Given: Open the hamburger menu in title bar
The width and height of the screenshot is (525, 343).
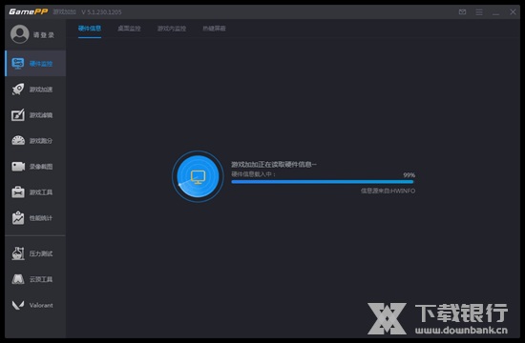Looking at the screenshot, I should [x=479, y=12].
